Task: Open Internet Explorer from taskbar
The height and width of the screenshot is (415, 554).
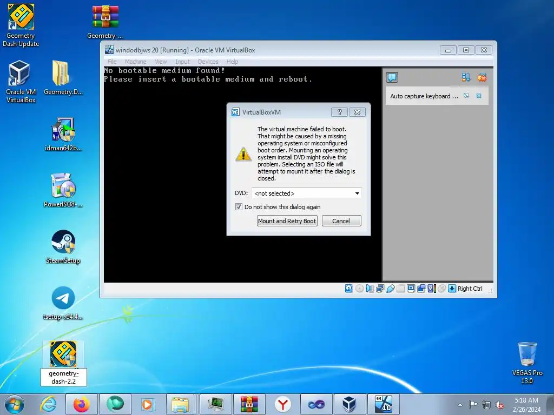Action: pyautogui.click(x=48, y=404)
